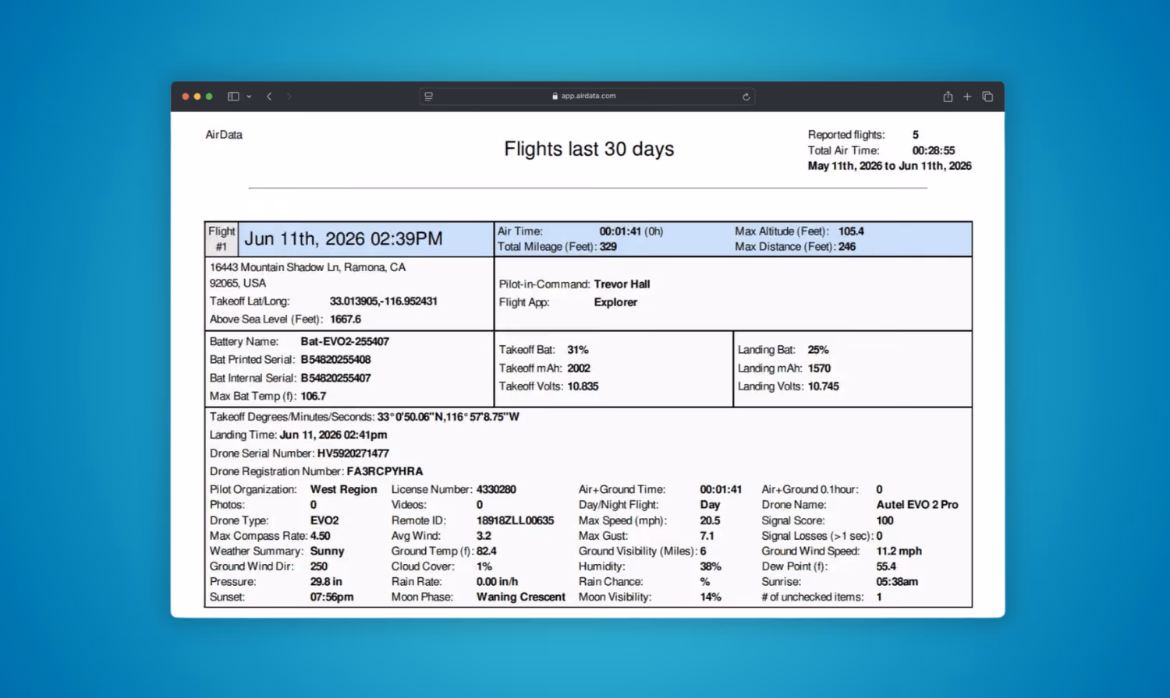Select Signal Score value 100
1170x698 pixels.
tap(885, 520)
